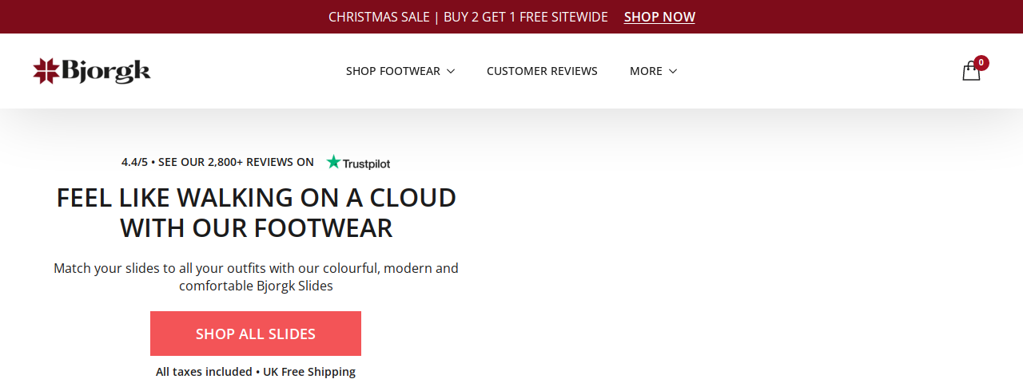Expand the chevron beside More
The width and height of the screenshot is (1023, 383).
tap(673, 71)
